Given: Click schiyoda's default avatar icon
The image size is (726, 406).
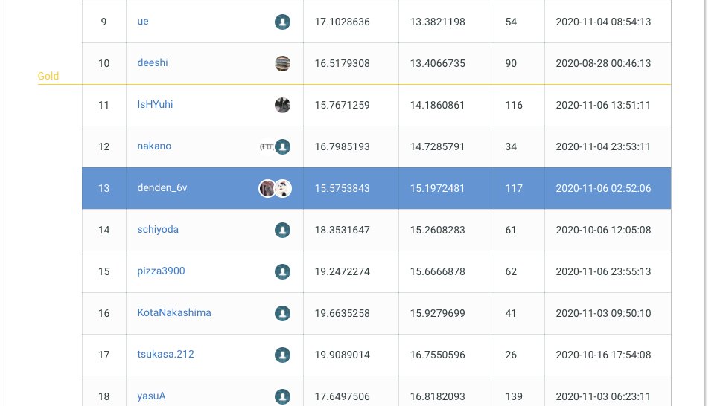Looking at the screenshot, I should tap(282, 230).
